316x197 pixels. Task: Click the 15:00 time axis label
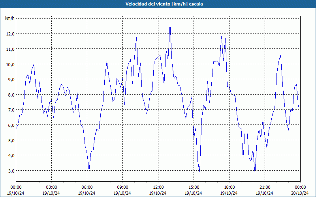tap(194, 188)
